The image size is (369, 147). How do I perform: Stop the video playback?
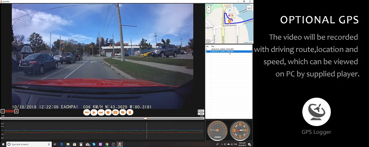(x=108, y=113)
